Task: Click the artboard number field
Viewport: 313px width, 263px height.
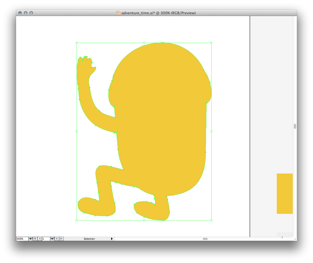Action: coord(46,239)
